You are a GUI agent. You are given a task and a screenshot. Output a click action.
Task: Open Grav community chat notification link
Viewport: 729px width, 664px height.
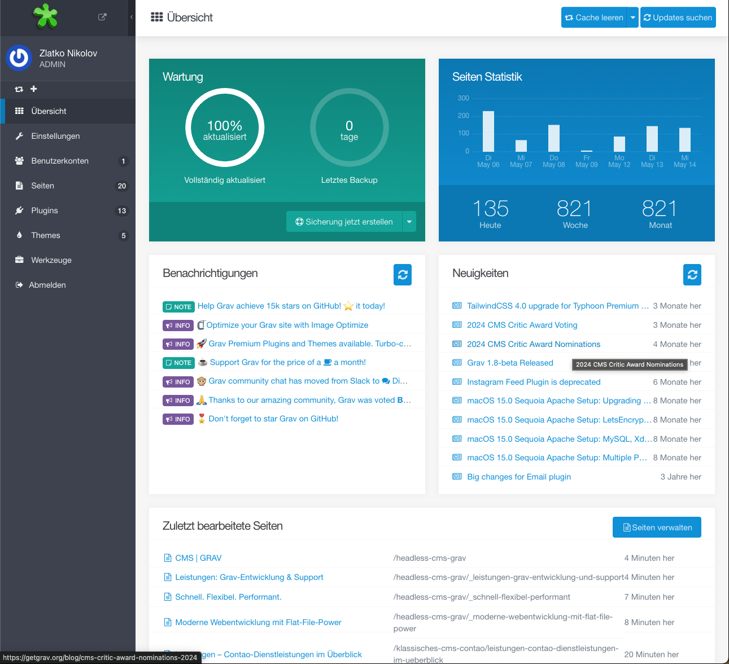[x=308, y=381]
